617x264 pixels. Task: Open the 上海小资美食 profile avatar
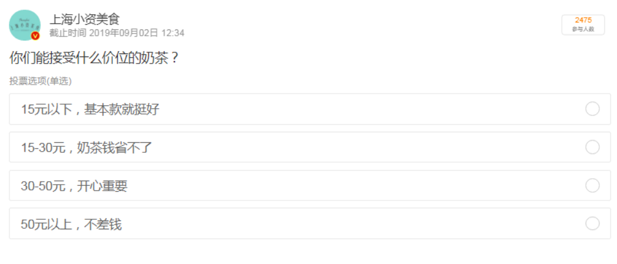click(x=25, y=25)
